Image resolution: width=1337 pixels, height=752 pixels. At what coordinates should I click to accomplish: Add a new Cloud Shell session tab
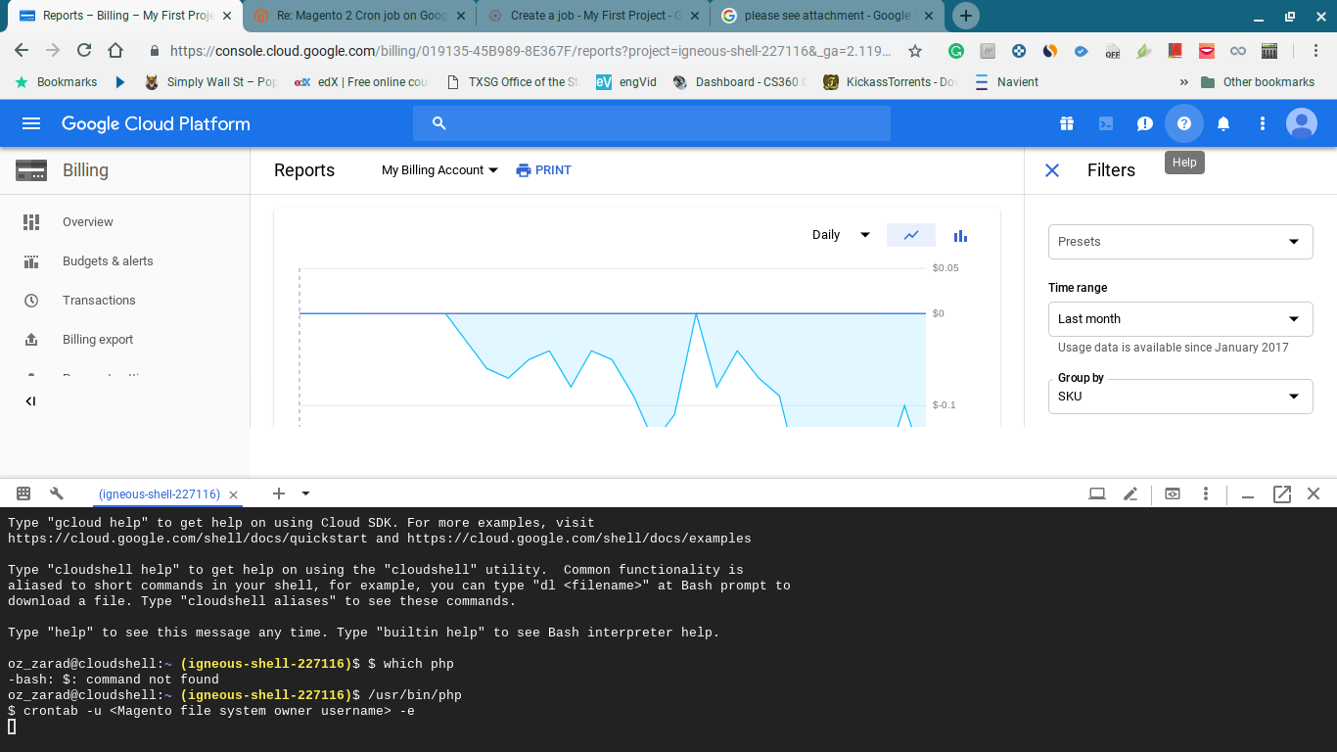click(279, 493)
